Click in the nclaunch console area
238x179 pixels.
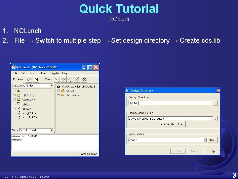(x=55, y=143)
